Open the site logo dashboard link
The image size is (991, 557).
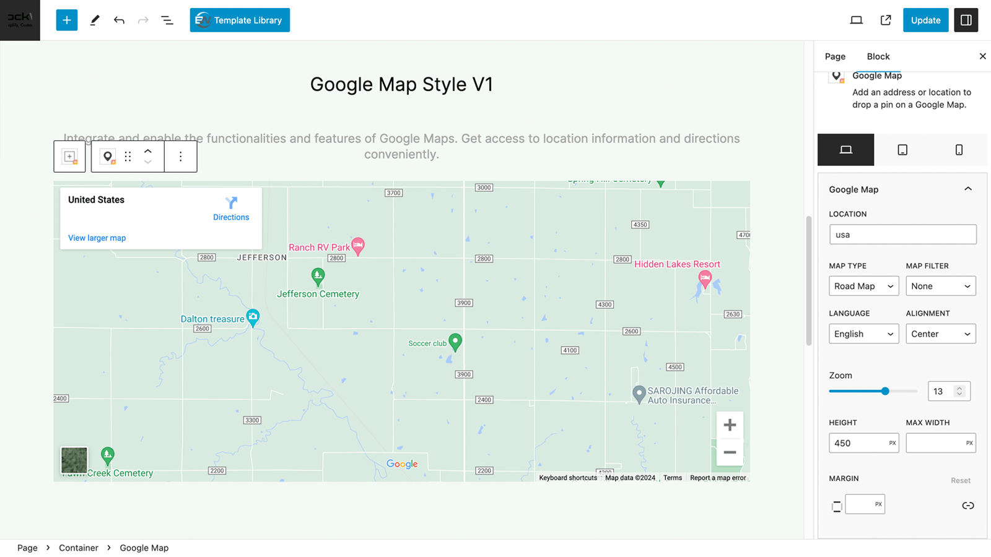[20, 20]
